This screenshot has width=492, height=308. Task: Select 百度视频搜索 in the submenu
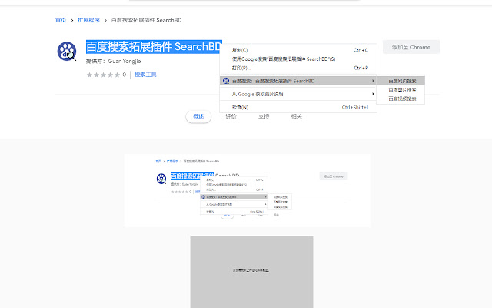401,99
